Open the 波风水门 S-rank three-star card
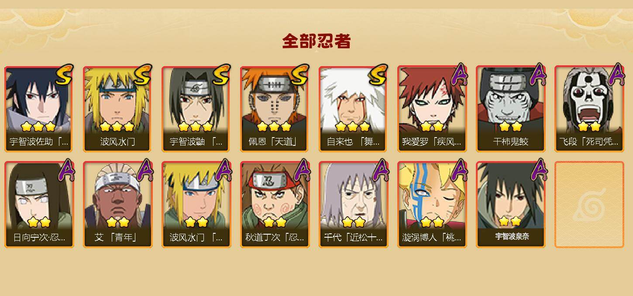 [x=117, y=109]
